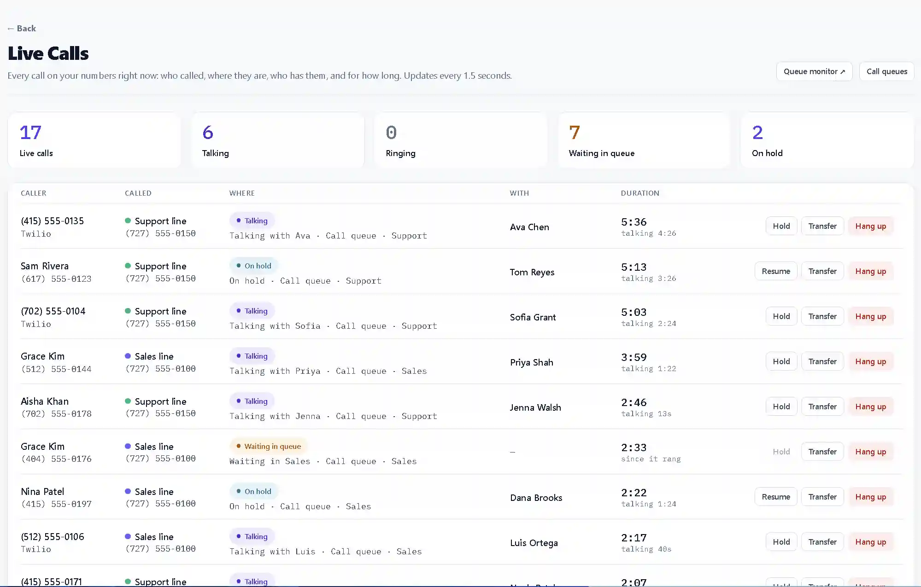Hold the call with Luis Ortega
921x587 pixels.
781,542
